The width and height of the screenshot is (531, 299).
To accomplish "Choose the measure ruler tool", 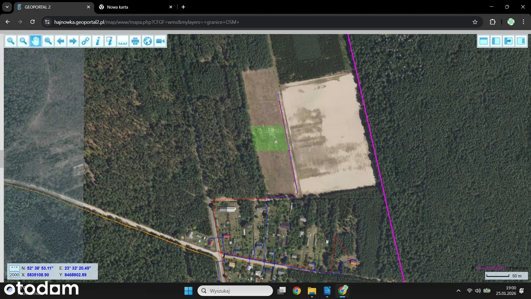I will point(123,41).
